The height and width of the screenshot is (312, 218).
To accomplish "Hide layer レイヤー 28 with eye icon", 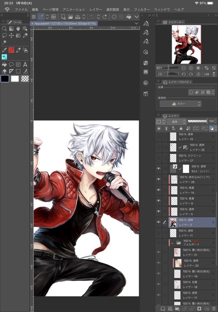I will tap(159, 179).
